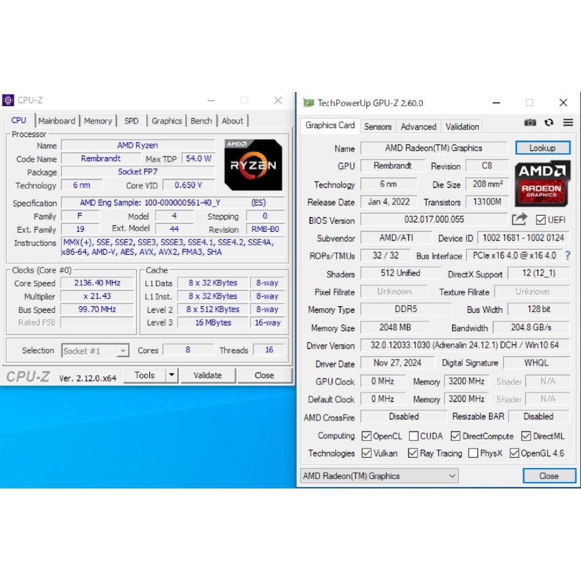
Task: Click the Digital Signature value WHQL
Action: pos(536,363)
